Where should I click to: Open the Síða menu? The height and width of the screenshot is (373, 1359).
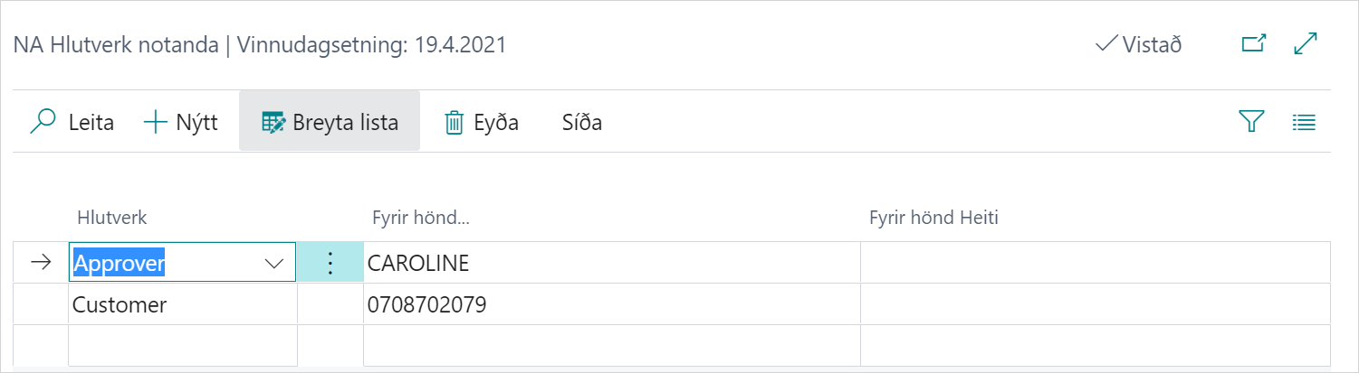click(x=582, y=122)
